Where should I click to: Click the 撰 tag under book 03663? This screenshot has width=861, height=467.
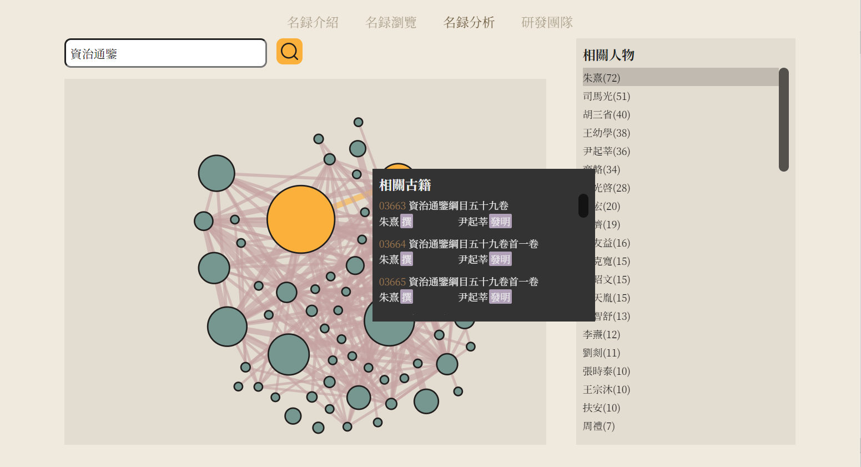tap(406, 222)
